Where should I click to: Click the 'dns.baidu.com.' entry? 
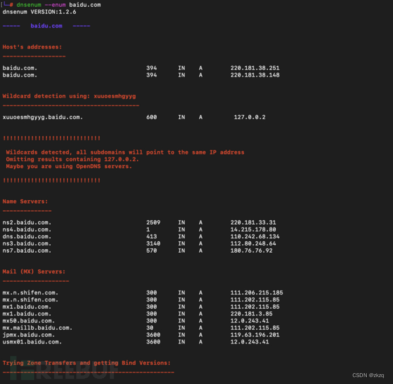coord(27,237)
